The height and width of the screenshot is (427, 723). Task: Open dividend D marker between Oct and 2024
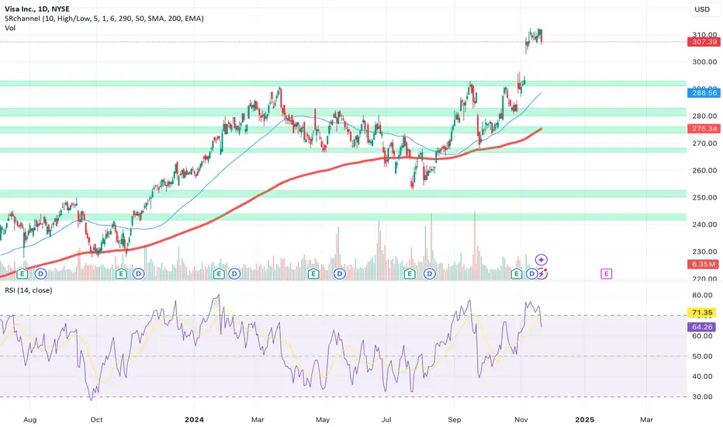click(138, 274)
